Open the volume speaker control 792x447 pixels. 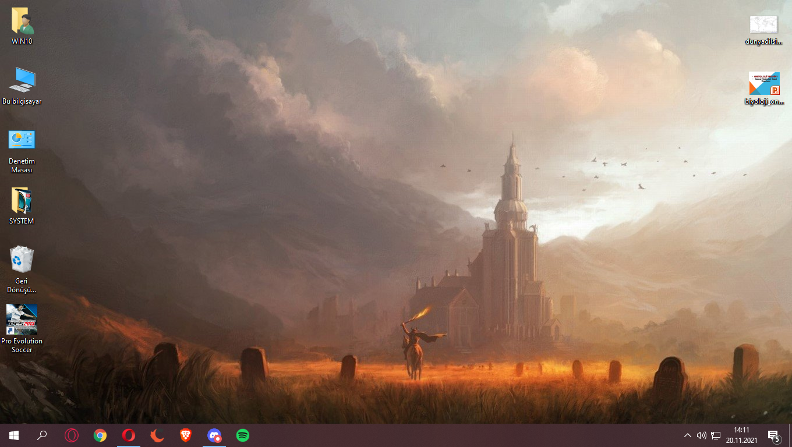coord(701,435)
